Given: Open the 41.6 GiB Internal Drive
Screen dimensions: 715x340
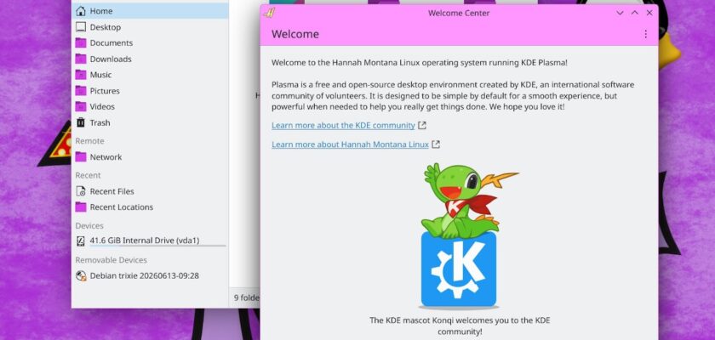Looking at the screenshot, I should [x=150, y=241].
